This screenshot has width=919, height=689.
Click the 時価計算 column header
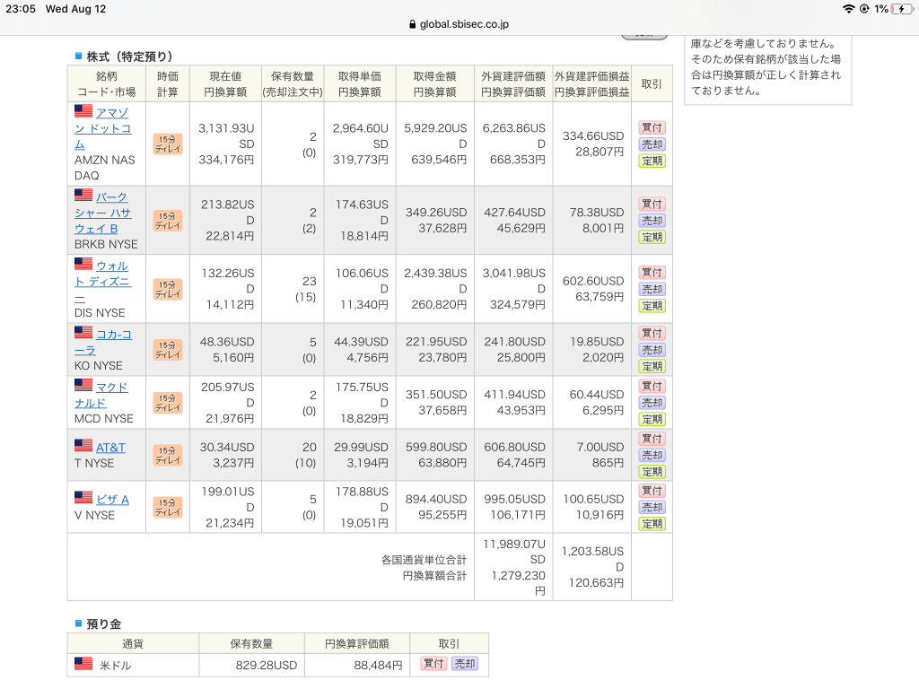coord(168,83)
